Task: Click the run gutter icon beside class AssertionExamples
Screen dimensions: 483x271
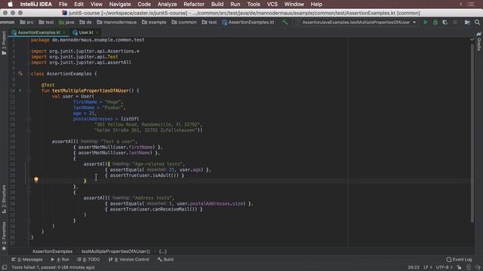Action: click(x=20, y=74)
